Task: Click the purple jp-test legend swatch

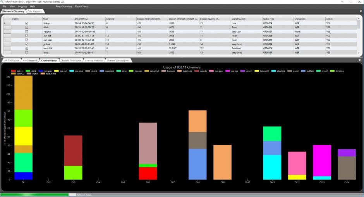Action: [x=242, y=71]
